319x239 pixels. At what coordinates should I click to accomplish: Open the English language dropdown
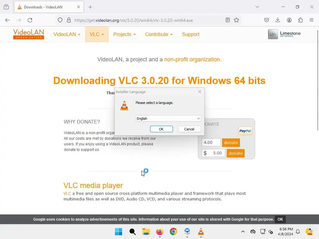pos(168,119)
